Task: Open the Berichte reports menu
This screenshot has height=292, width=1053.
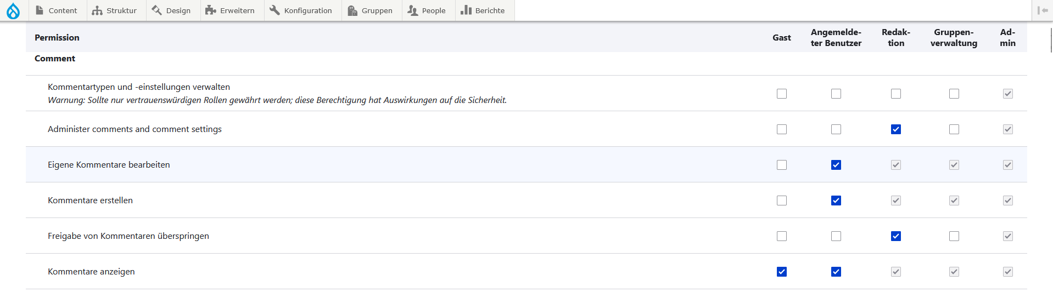Action: coord(484,10)
